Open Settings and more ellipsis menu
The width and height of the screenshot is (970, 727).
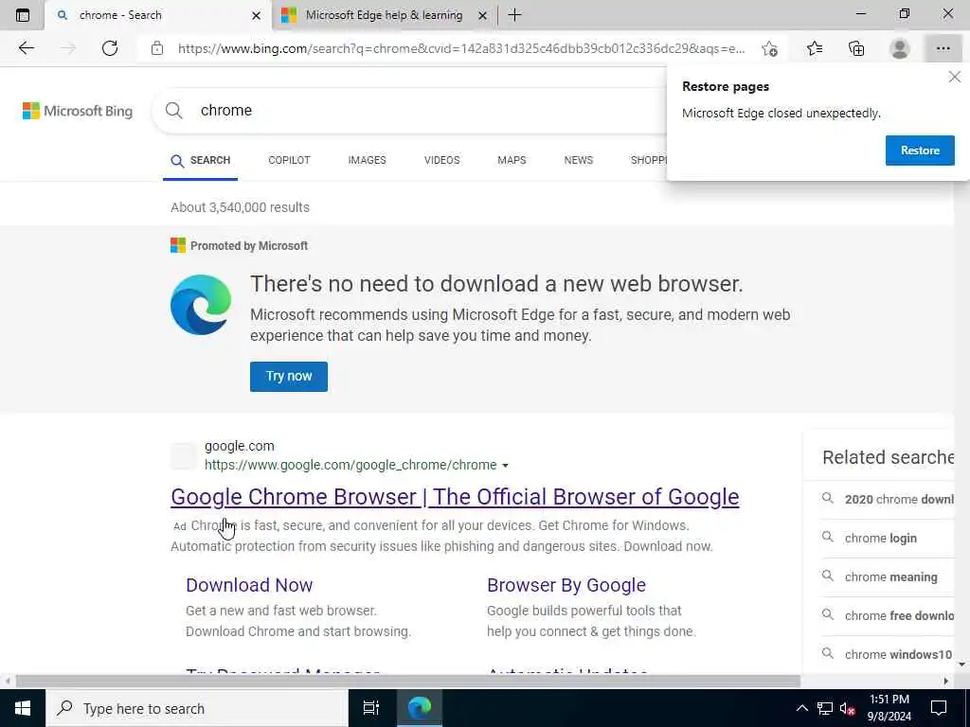(x=943, y=48)
